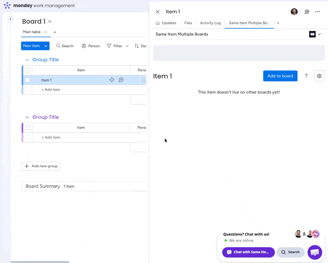Click the user avatar in item panel header
This screenshot has height=263, width=328.
pyautogui.click(x=294, y=12)
